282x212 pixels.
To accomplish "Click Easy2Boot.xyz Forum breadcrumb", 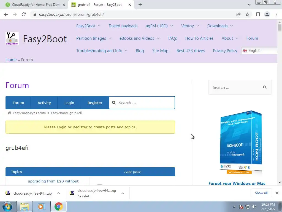I will (x=29, y=113).
